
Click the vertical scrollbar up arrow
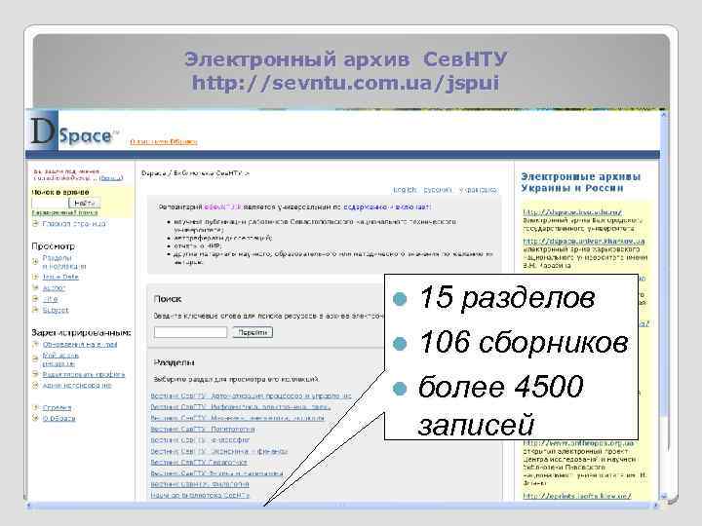click(664, 115)
